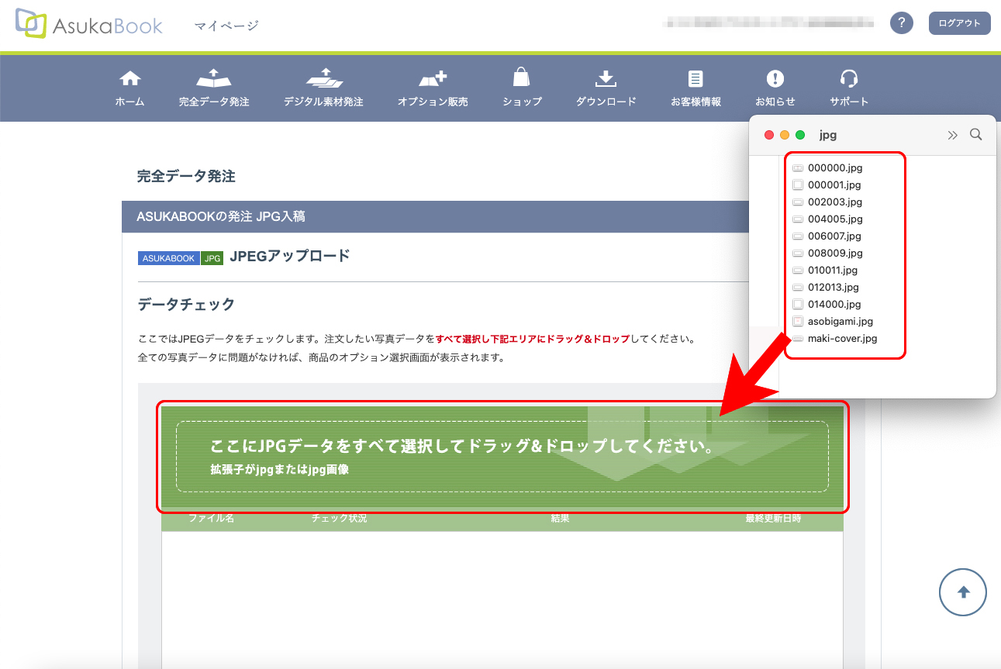Click the チェック状況 column header
The width and height of the screenshot is (1001, 669).
coord(339,519)
